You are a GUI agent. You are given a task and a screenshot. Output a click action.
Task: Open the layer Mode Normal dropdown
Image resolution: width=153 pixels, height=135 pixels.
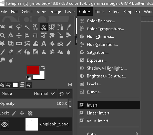29,94
